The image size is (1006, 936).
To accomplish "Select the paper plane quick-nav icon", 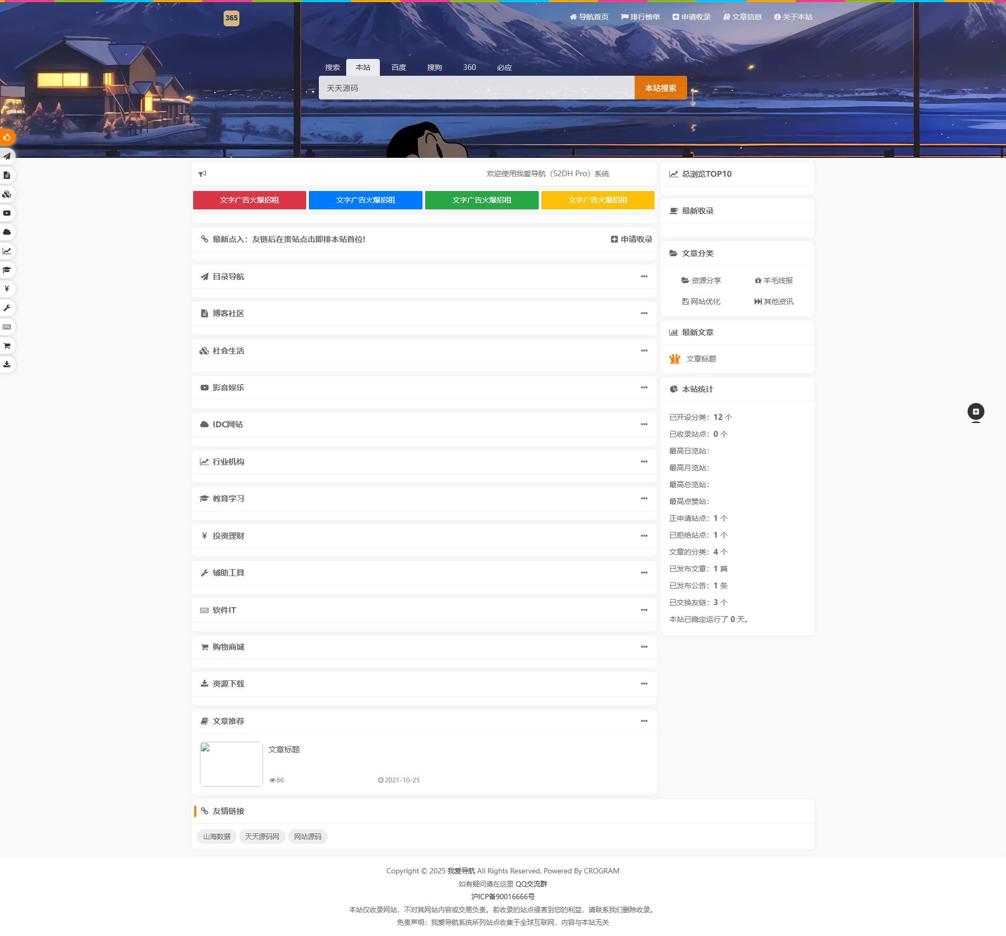I will (x=7, y=156).
